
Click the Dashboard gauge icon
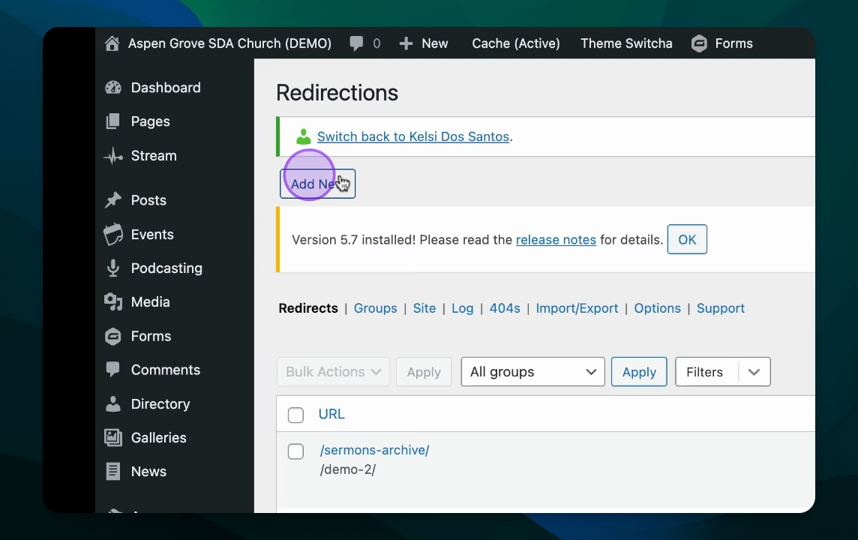(113, 88)
